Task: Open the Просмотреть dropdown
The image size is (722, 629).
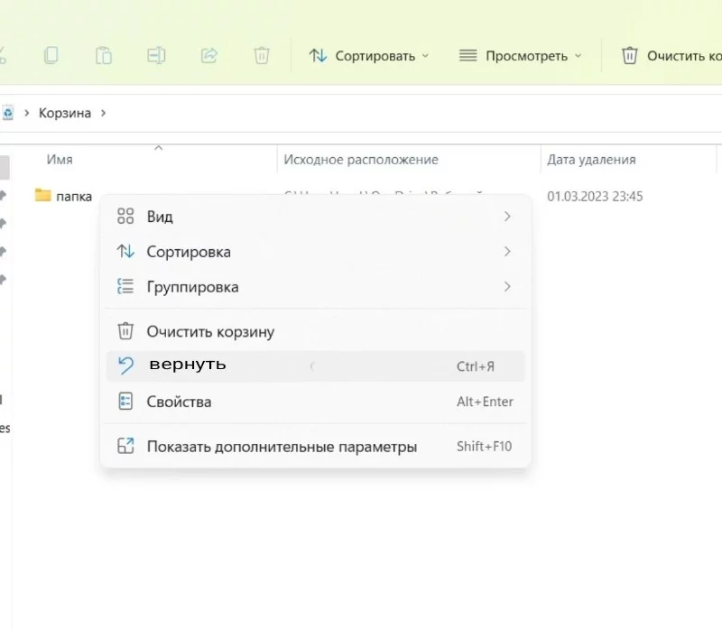Action: tap(521, 56)
